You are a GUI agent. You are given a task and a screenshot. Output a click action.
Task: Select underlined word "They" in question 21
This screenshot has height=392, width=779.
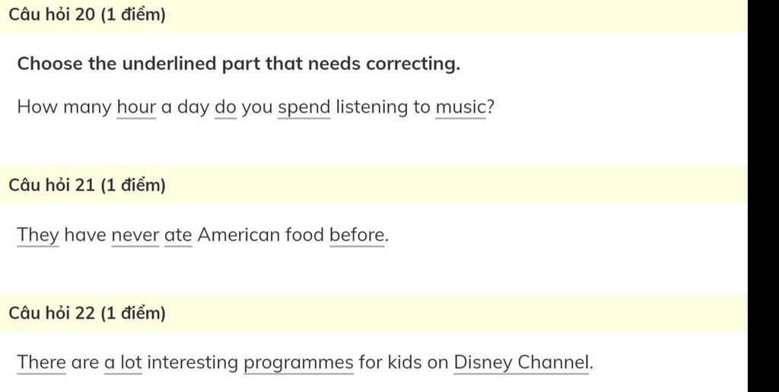[38, 235]
